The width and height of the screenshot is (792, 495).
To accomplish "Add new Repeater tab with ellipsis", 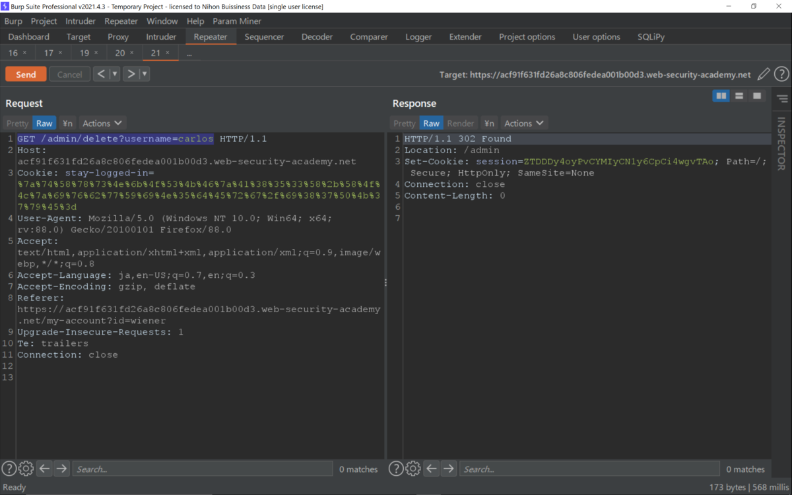I will (x=189, y=53).
